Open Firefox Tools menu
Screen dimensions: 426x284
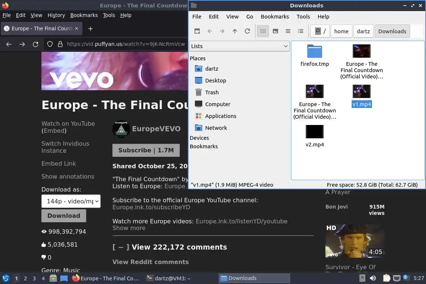(x=109, y=15)
